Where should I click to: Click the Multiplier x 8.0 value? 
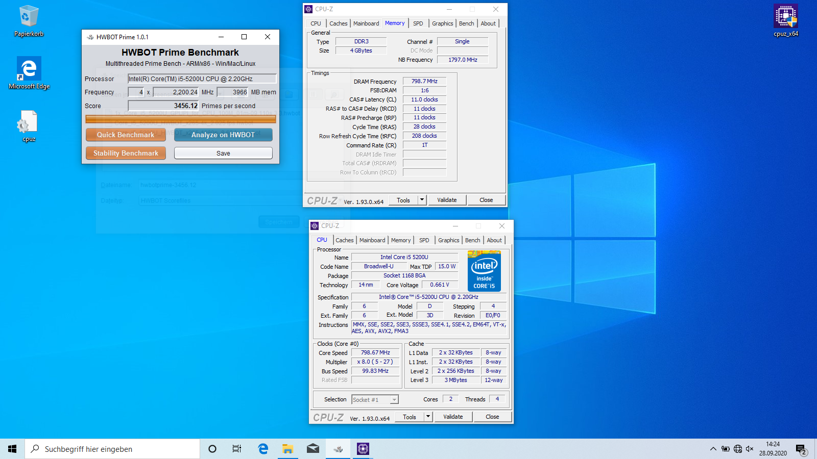click(x=375, y=362)
